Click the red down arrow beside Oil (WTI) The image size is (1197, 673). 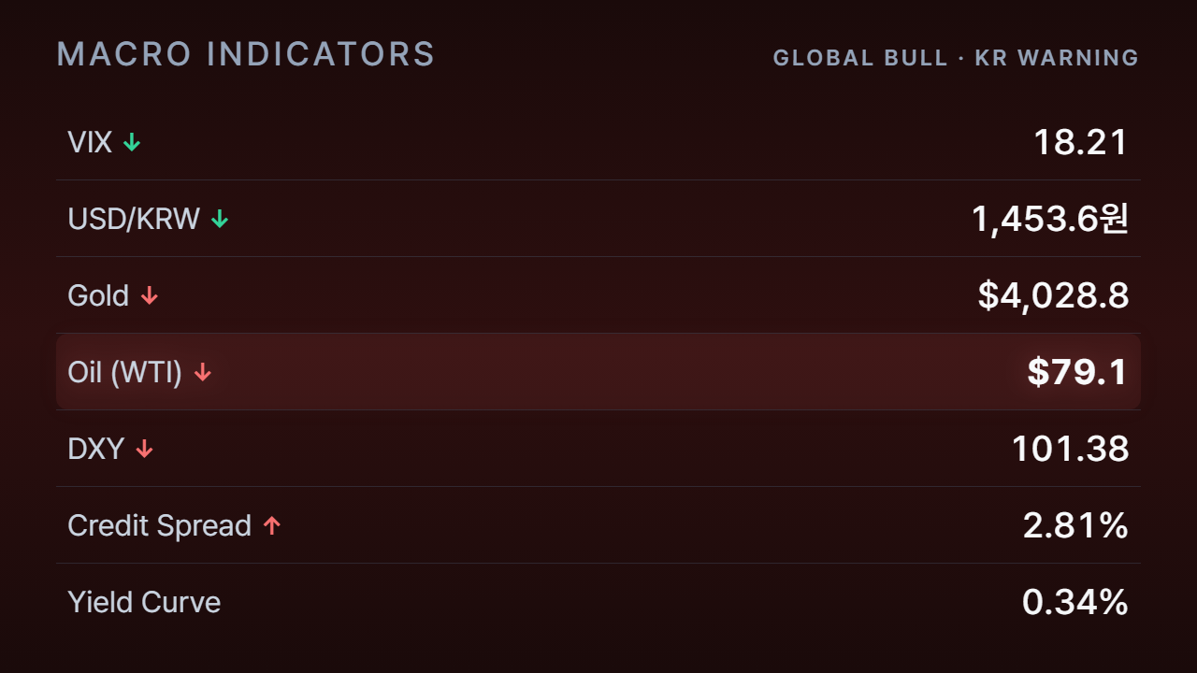[x=203, y=372]
